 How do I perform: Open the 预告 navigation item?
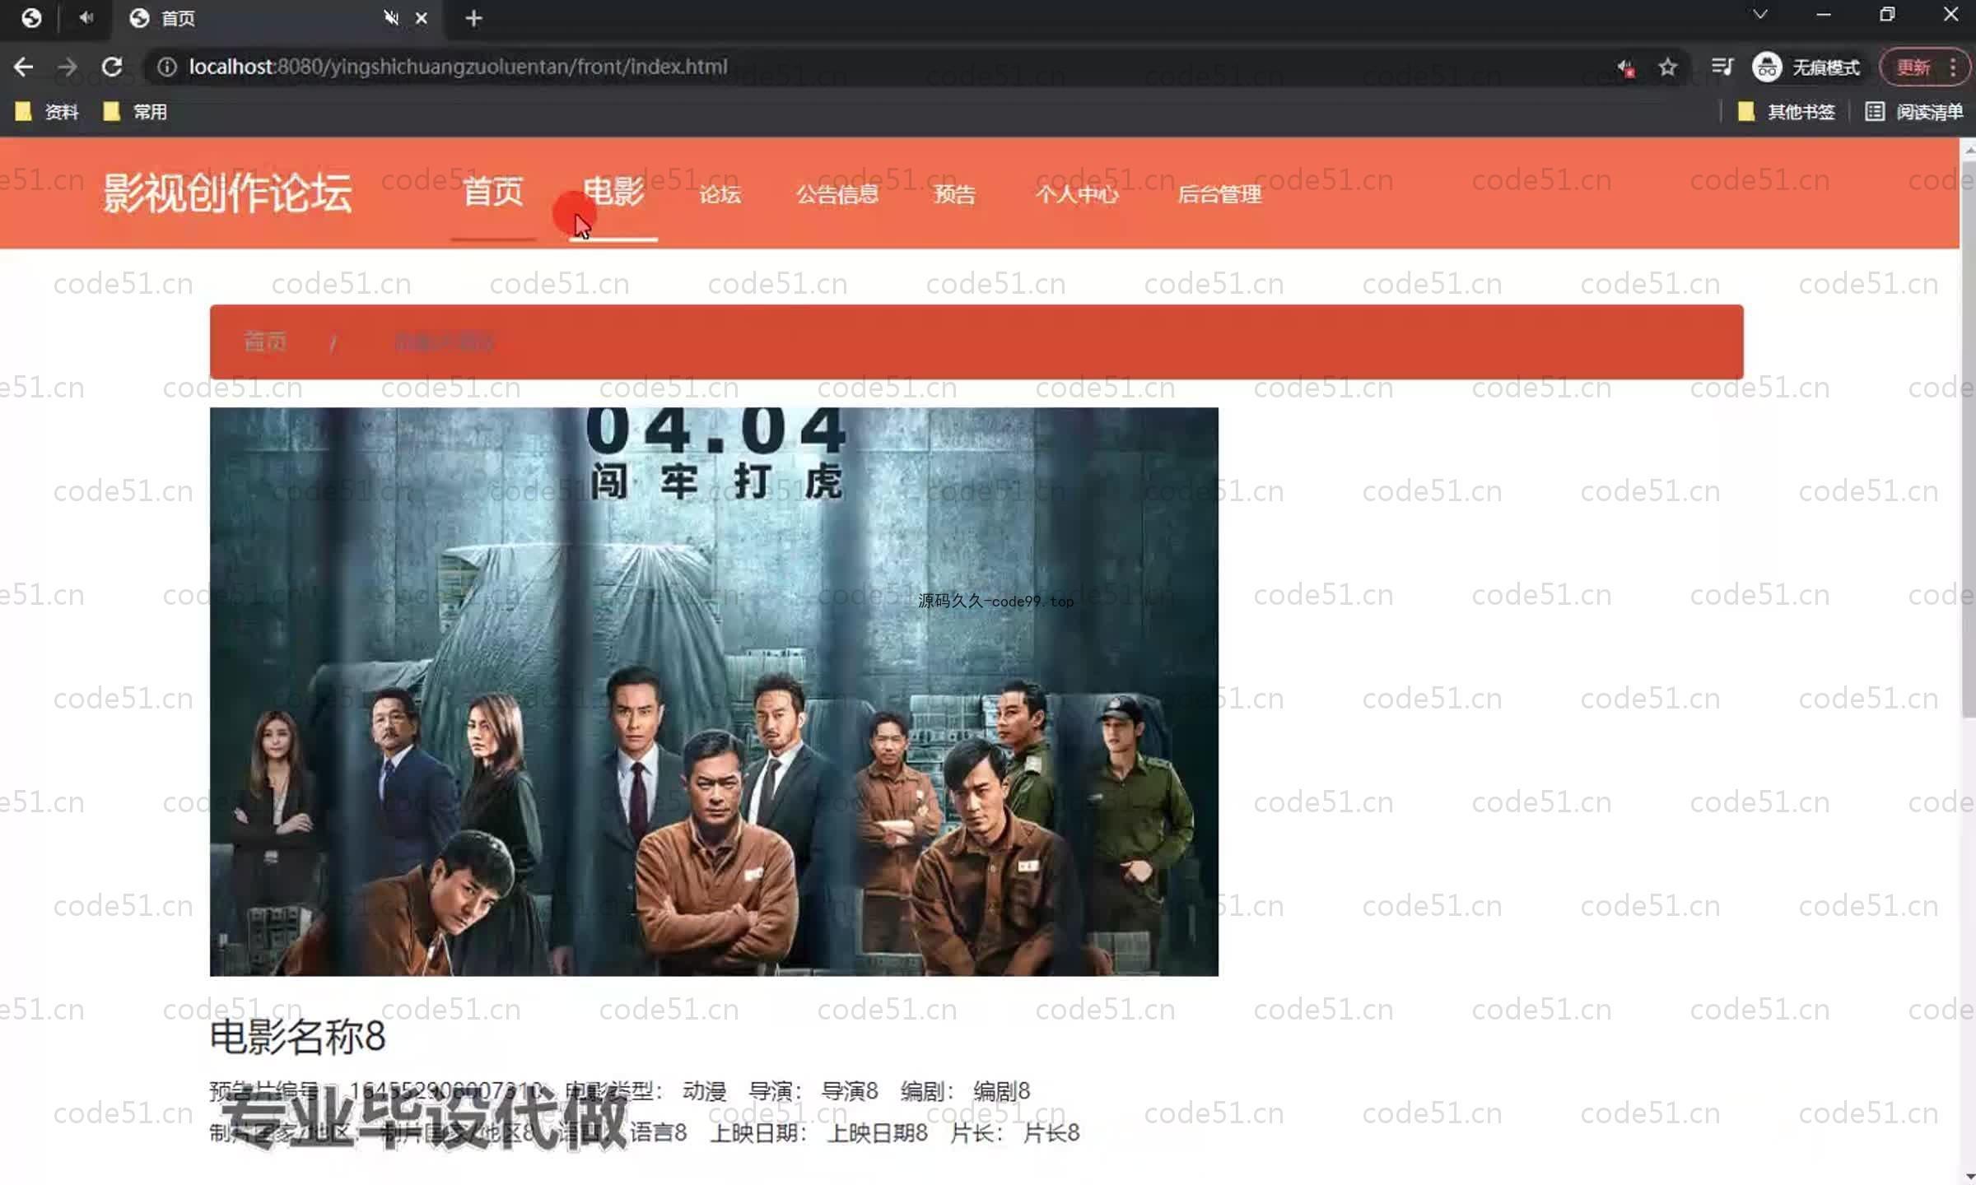click(x=955, y=194)
